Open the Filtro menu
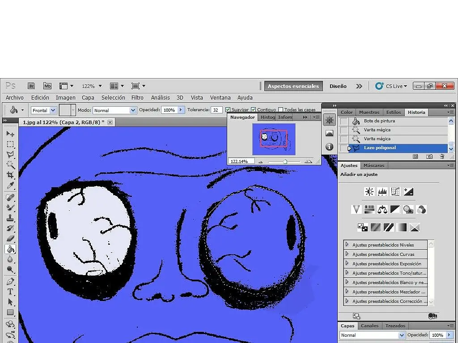 click(x=137, y=98)
